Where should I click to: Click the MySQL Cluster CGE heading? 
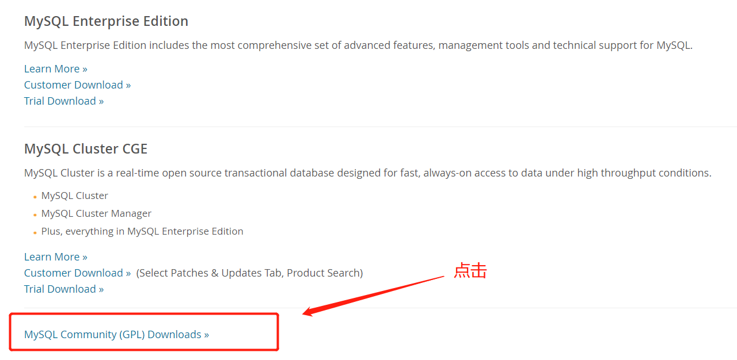pos(85,148)
